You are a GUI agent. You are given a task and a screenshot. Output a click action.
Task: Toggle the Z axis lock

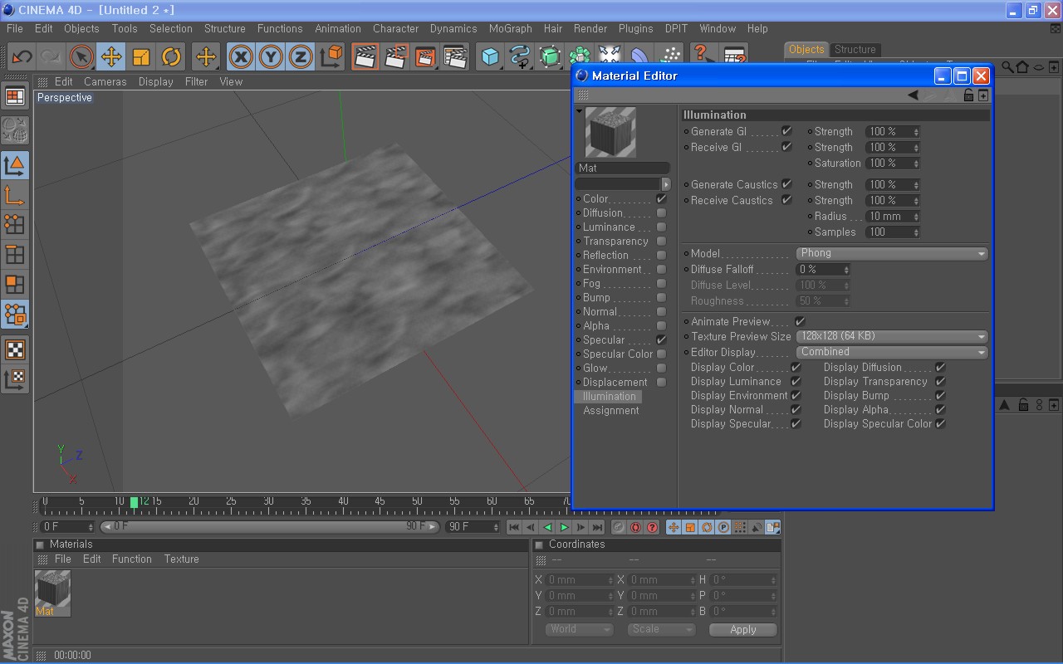pyautogui.click(x=300, y=57)
